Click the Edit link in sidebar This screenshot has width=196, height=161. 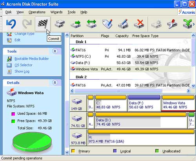pos(18,40)
